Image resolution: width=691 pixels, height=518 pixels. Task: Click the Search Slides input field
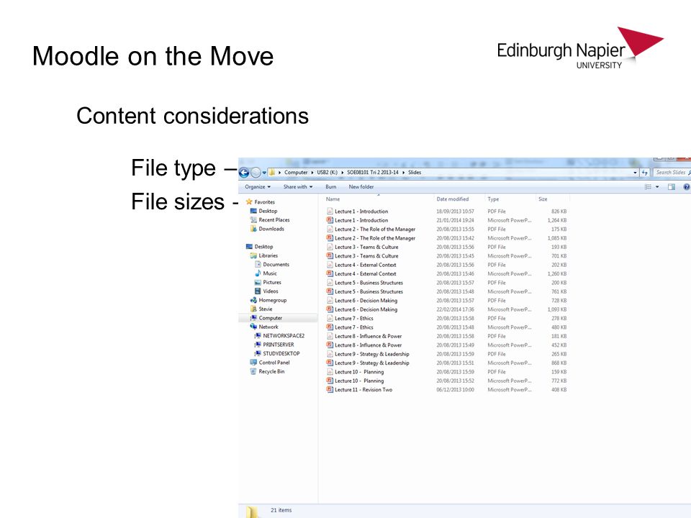[671, 173]
